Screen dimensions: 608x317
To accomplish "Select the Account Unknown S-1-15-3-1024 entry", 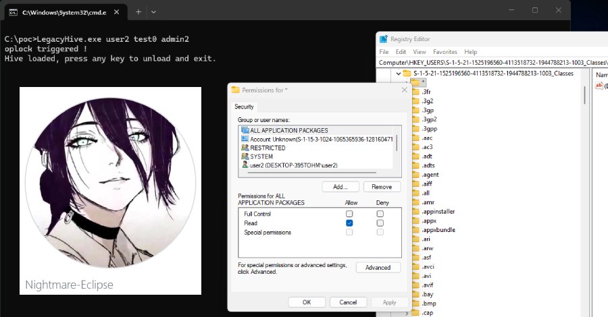I will [317, 139].
